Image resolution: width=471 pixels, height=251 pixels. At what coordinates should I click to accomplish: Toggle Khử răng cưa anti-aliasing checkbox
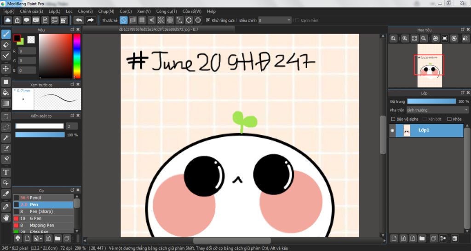tap(208, 20)
